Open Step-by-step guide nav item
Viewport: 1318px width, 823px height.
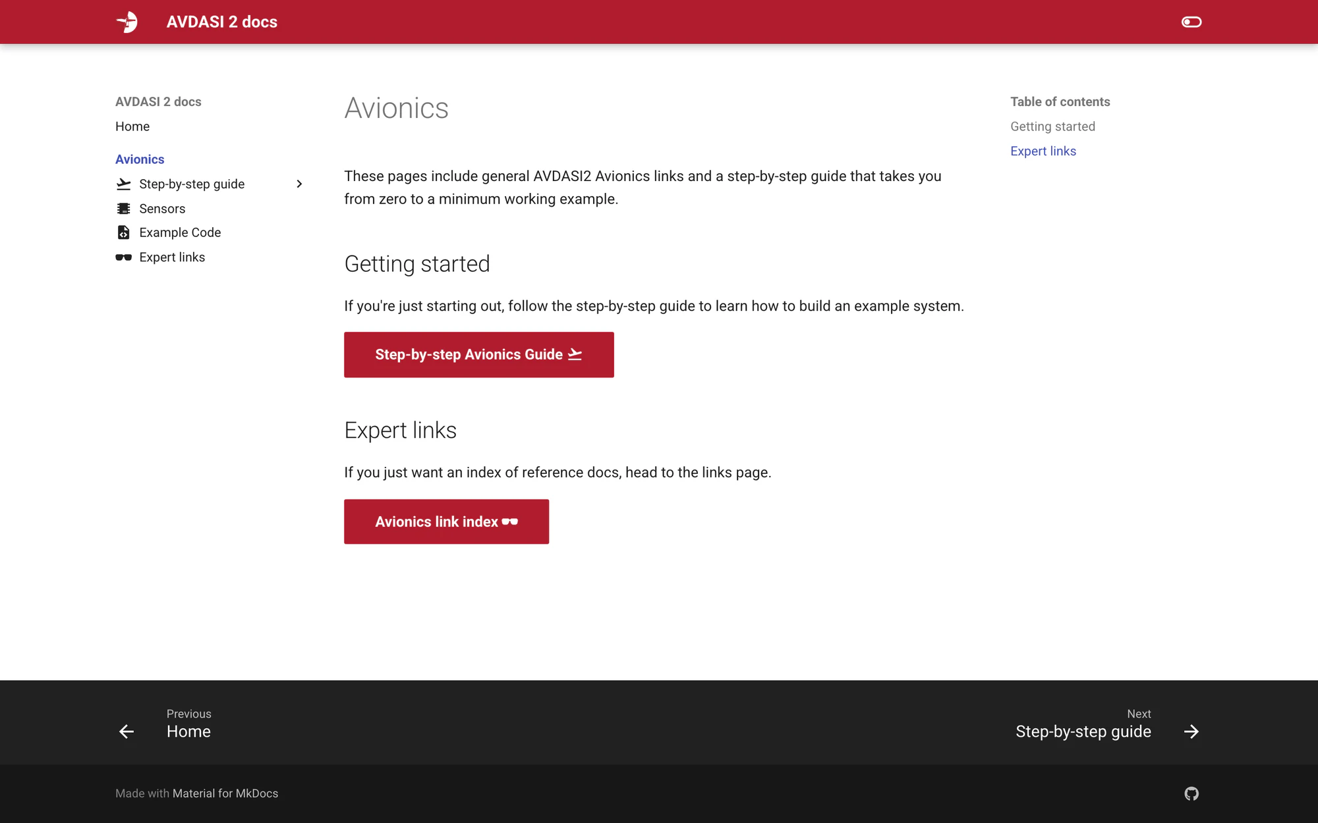point(192,184)
